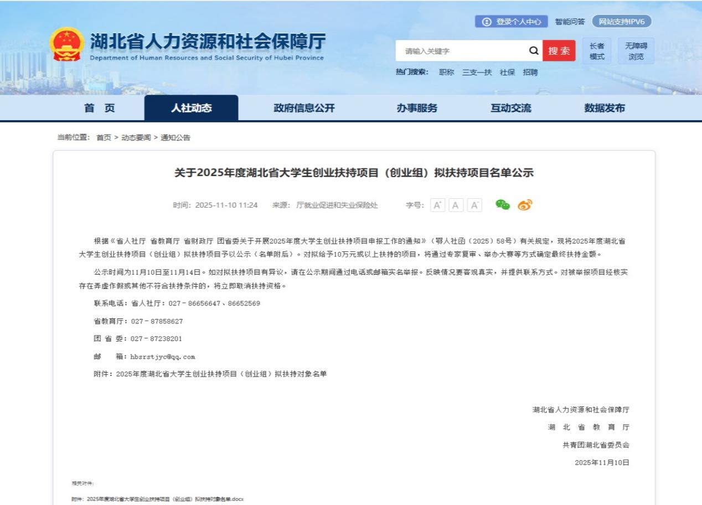Go to 办事服务 menu
The height and width of the screenshot is (505, 702).
[x=417, y=108]
